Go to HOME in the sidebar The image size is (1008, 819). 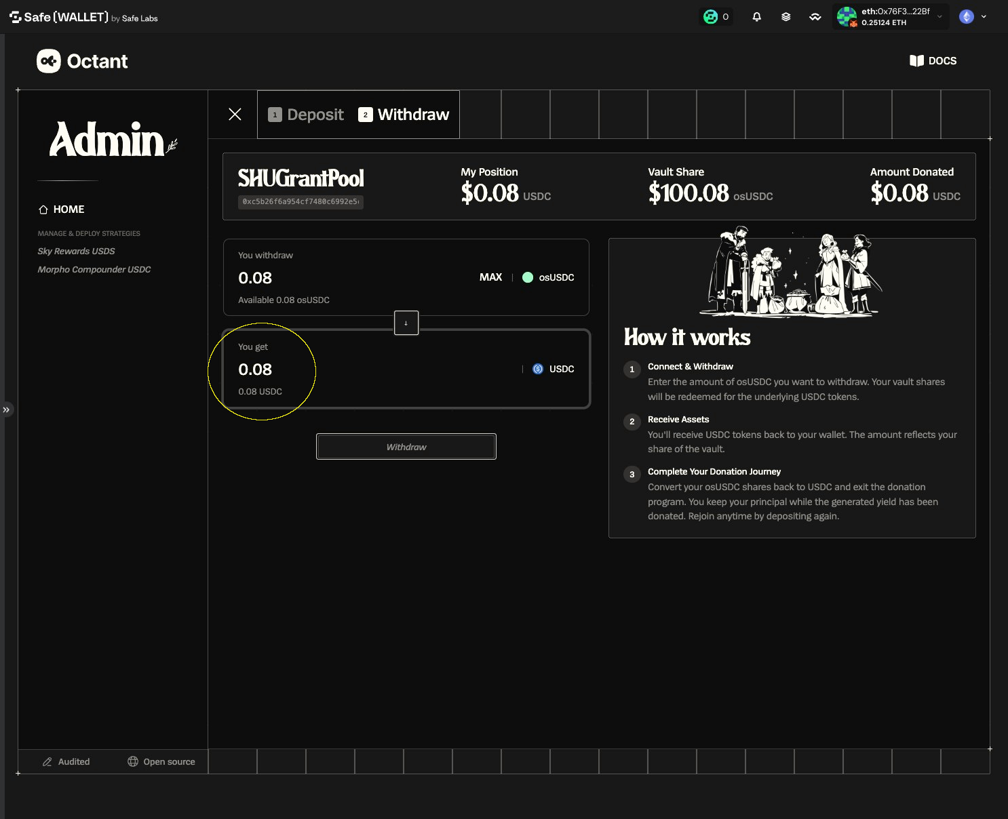[62, 209]
